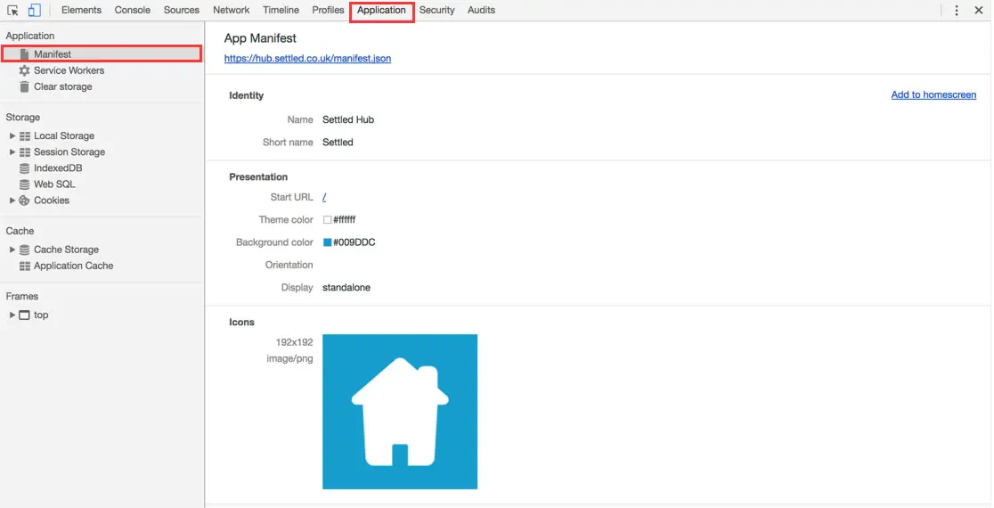Select the Application tab
Screen dimensions: 994x508
[x=381, y=10]
